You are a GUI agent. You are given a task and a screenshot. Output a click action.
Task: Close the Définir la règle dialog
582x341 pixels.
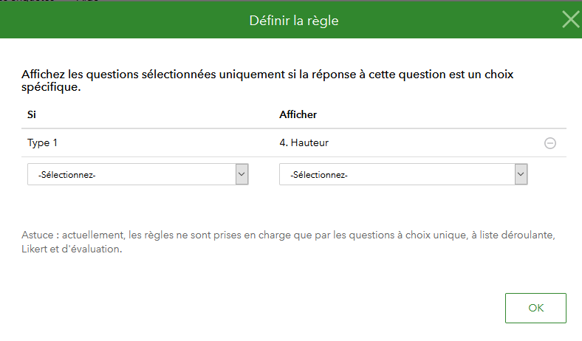pyautogui.click(x=570, y=20)
